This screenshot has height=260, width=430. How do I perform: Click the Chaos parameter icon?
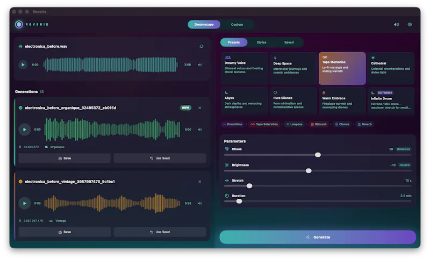227,149
